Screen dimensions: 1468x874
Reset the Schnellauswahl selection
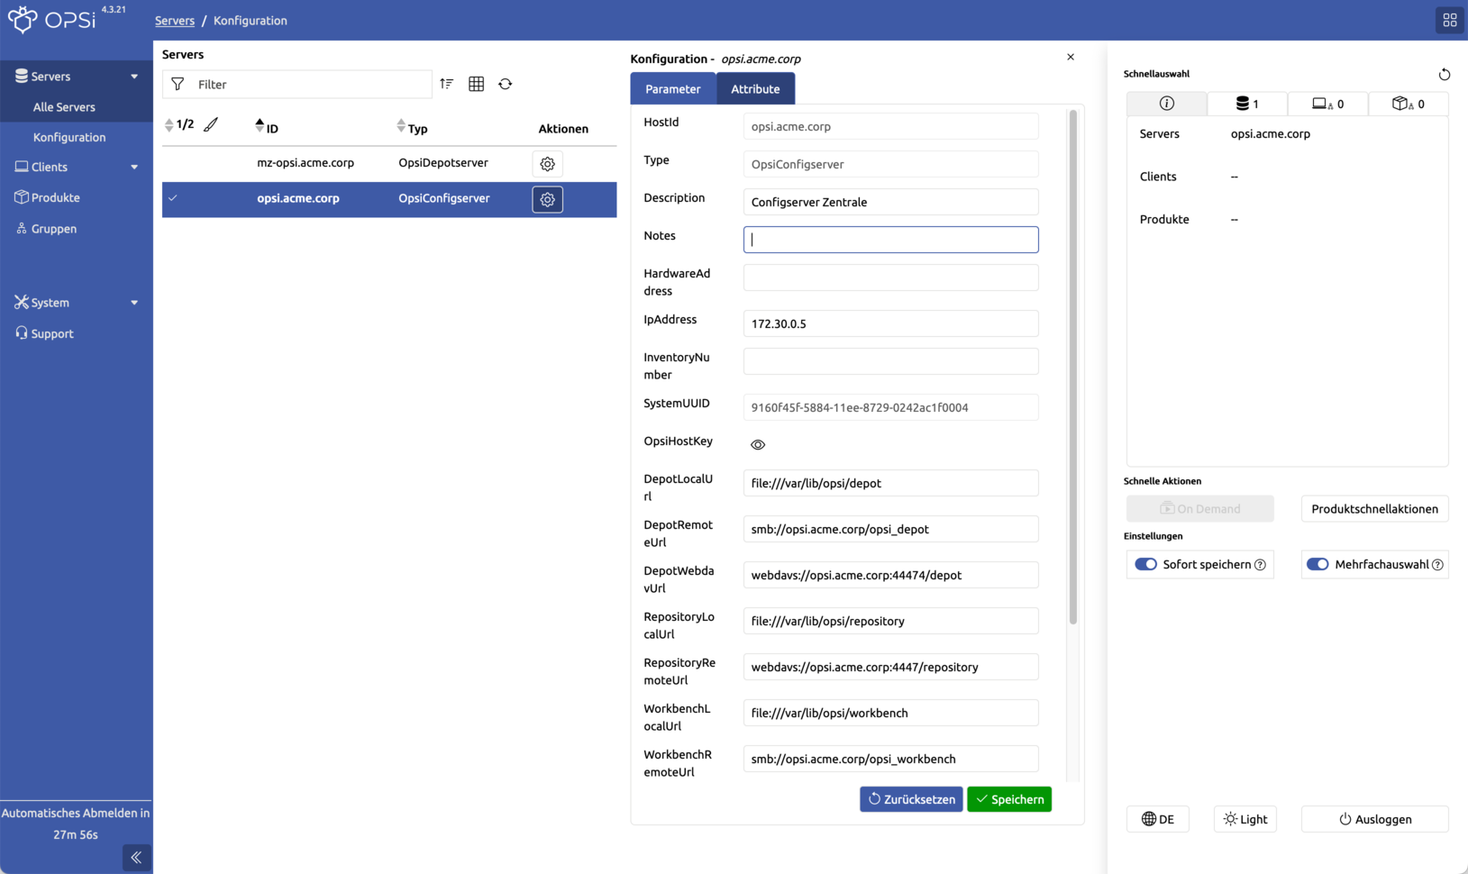(x=1444, y=74)
